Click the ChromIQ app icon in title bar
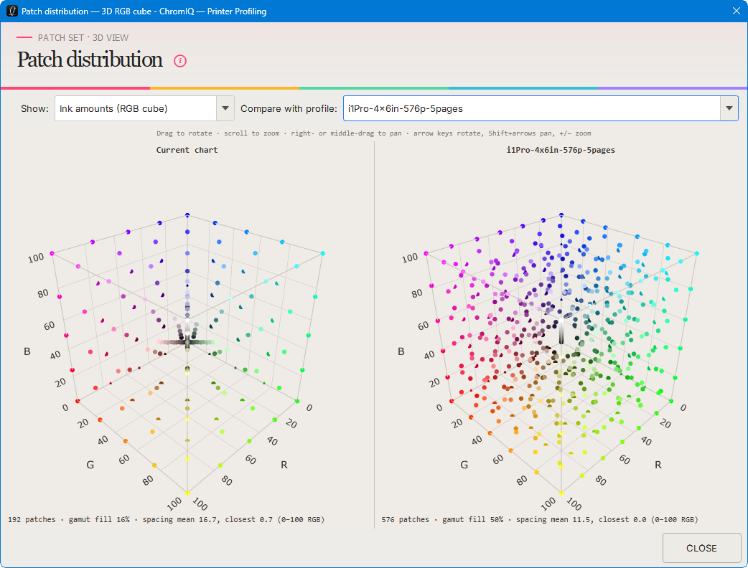This screenshot has height=568, width=748. point(12,11)
